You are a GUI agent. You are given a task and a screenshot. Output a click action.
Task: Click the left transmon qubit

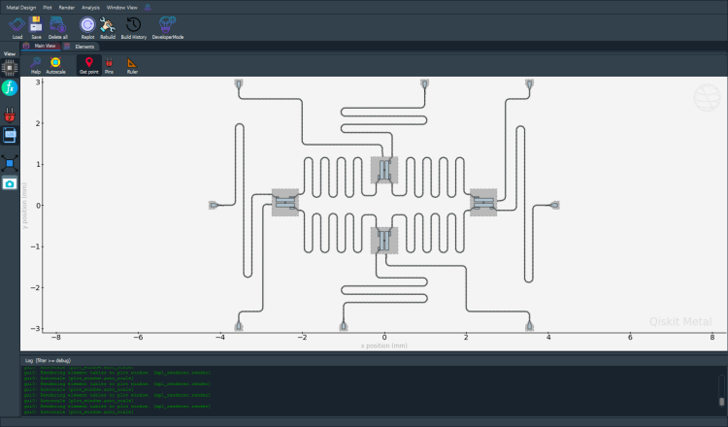(285, 203)
